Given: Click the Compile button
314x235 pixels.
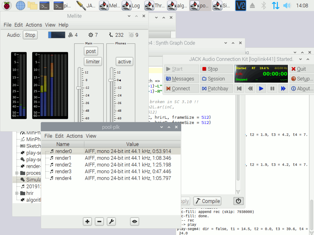Looking at the screenshot, I should (207, 201).
